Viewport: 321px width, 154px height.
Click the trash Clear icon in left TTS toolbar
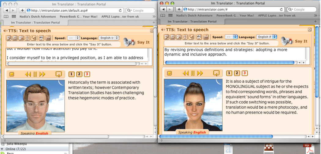(x=27, y=38)
